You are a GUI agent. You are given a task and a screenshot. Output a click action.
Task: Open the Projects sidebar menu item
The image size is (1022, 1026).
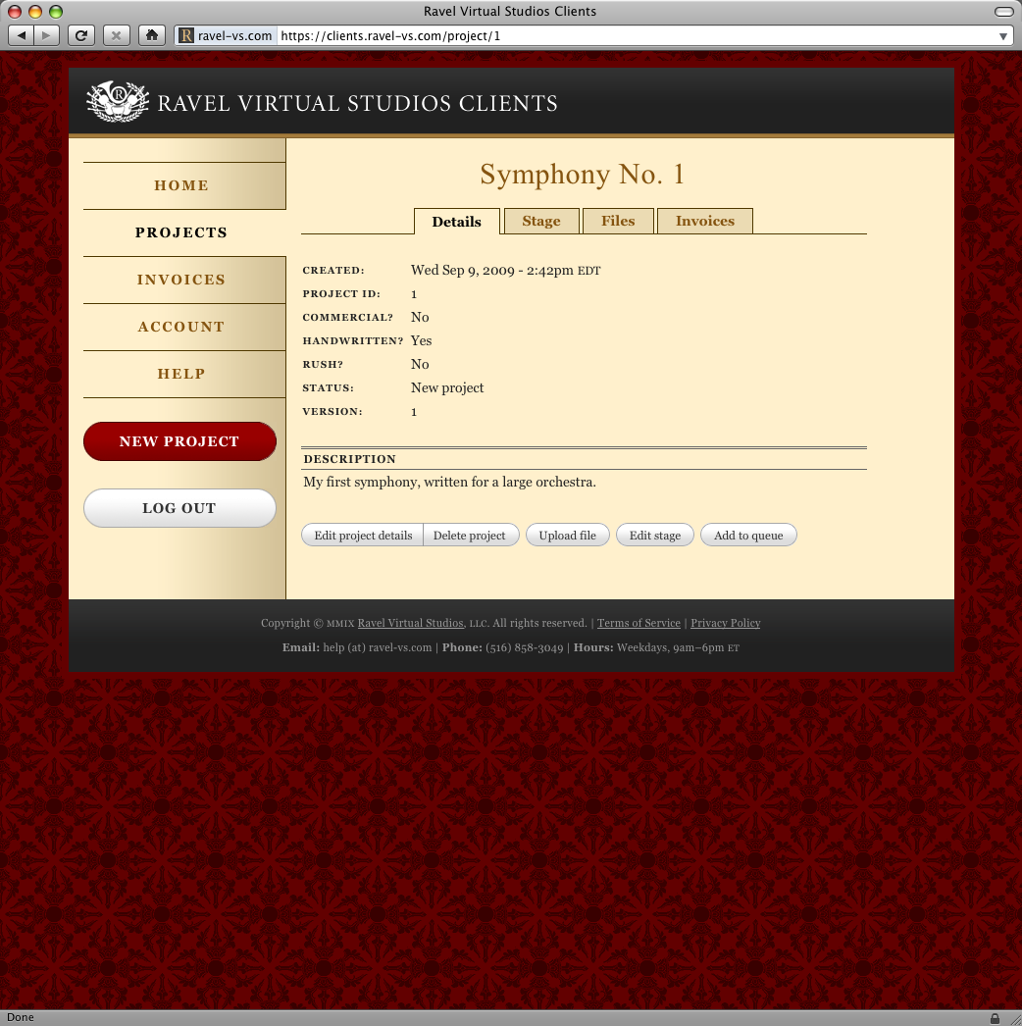click(x=184, y=232)
